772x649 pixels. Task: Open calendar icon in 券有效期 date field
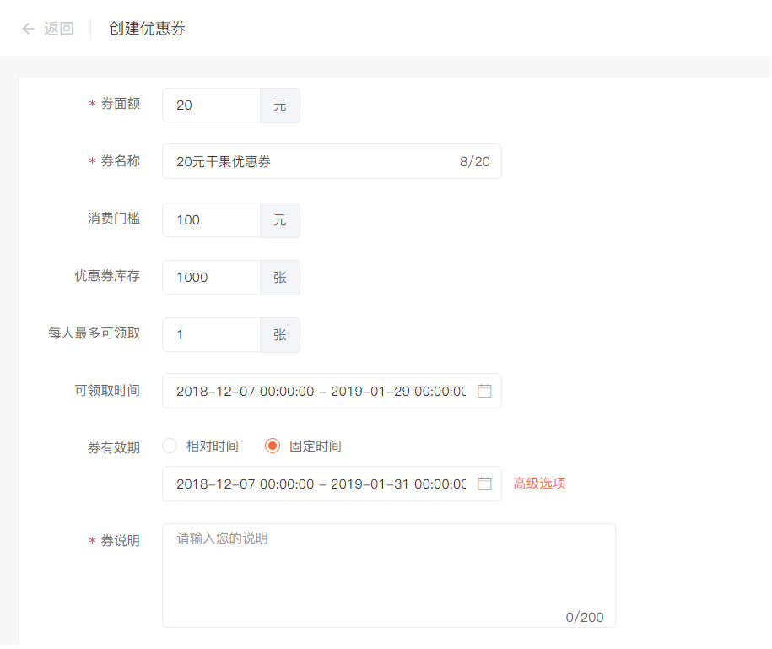(x=484, y=484)
